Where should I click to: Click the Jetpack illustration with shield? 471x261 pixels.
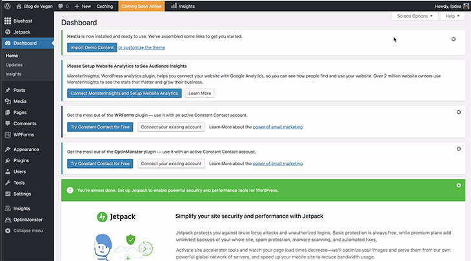tap(124, 247)
